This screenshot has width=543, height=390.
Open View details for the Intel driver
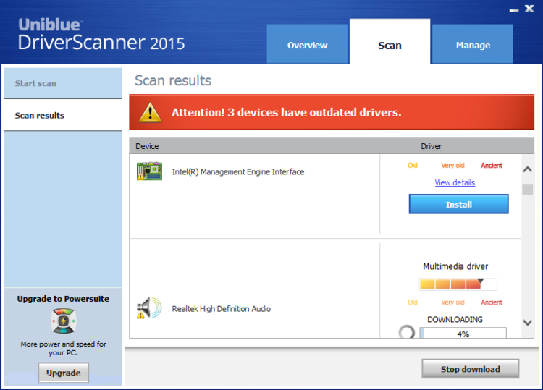point(455,182)
